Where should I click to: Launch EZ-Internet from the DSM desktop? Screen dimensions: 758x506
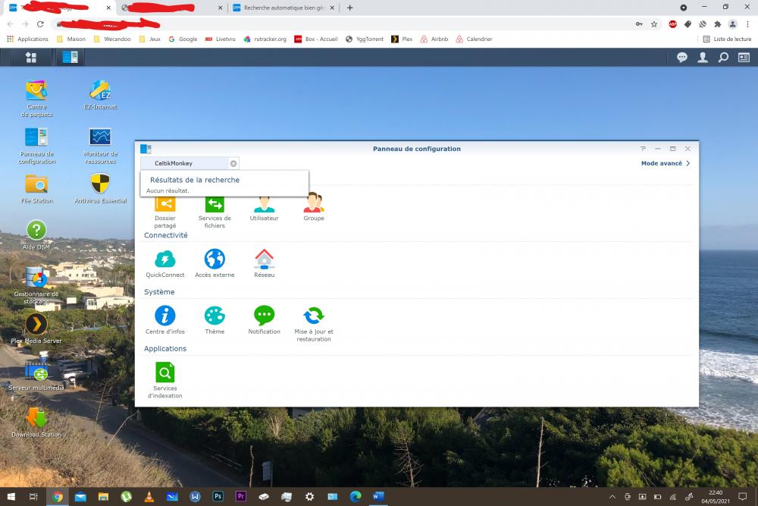tap(101, 95)
